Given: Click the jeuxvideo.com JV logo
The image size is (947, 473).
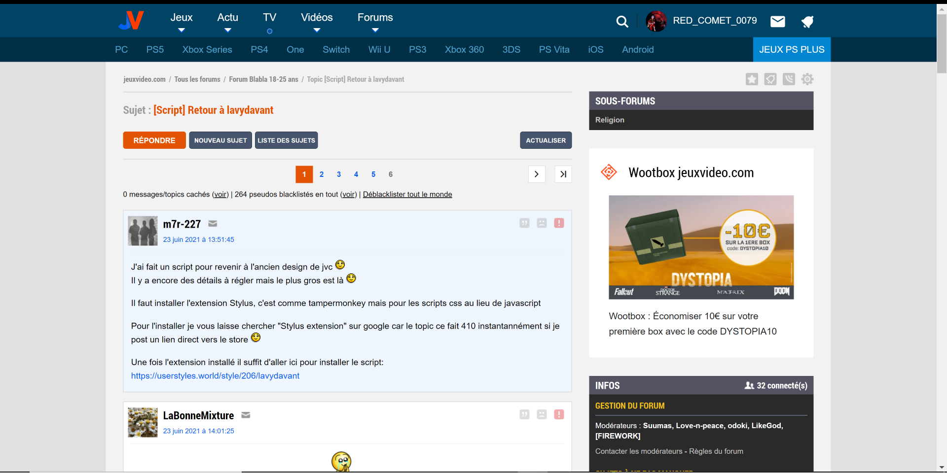Looking at the screenshot, I should (131, 20).
